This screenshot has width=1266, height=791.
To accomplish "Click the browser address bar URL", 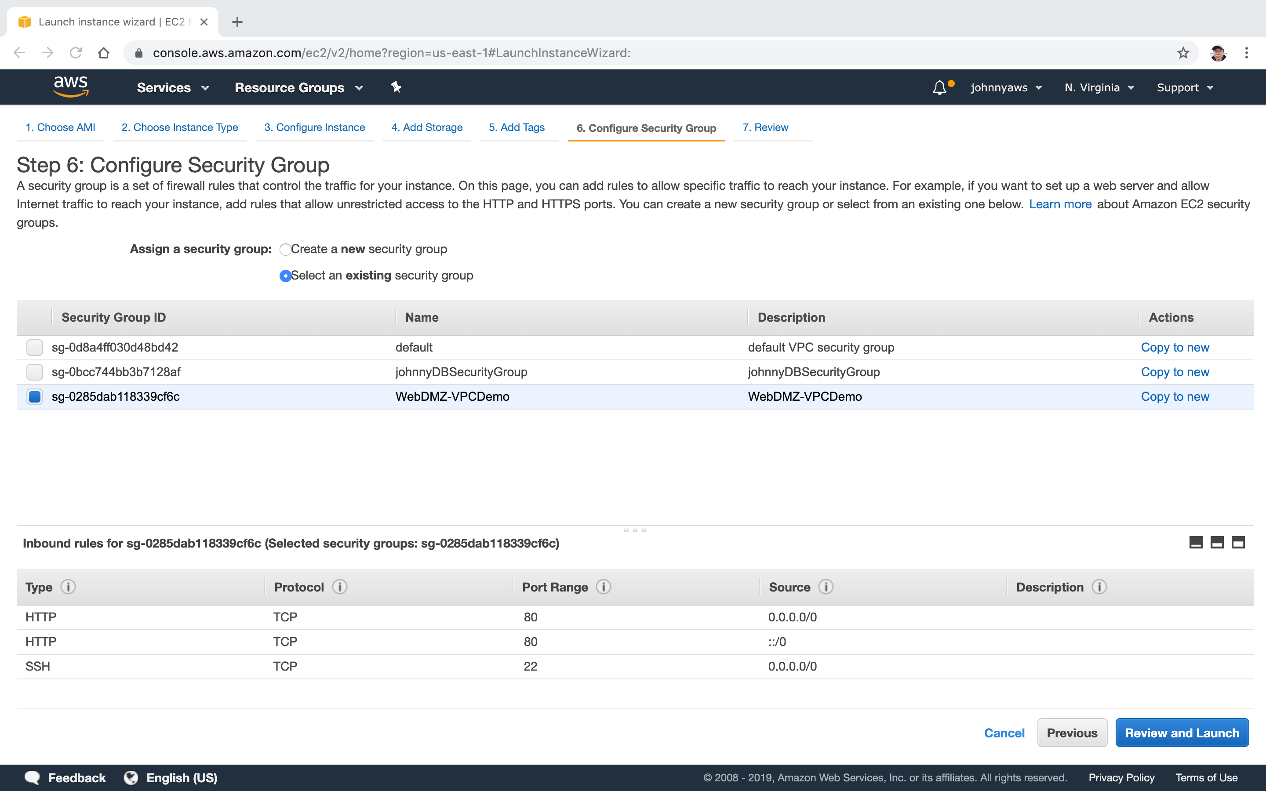I will (x=391, y=53).
